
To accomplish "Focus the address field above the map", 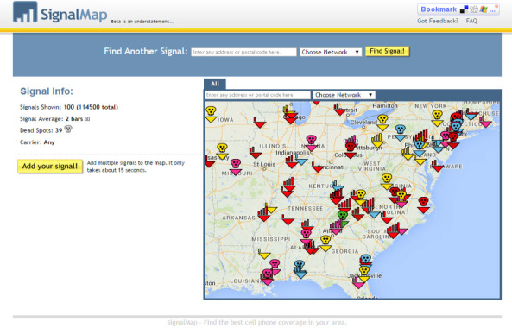I will (257, 95).
